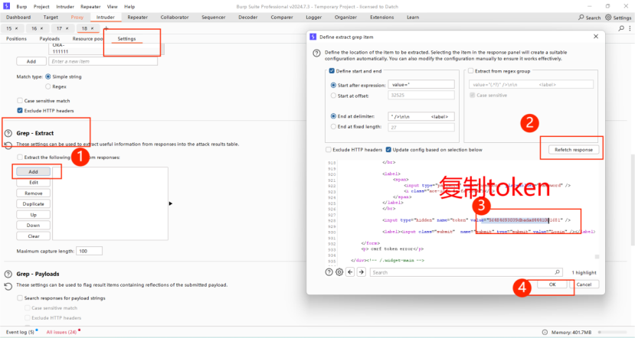This screenshot has height=338, width=635.
Task: Go to previous search match arrow
Action: tap(350, 272)
